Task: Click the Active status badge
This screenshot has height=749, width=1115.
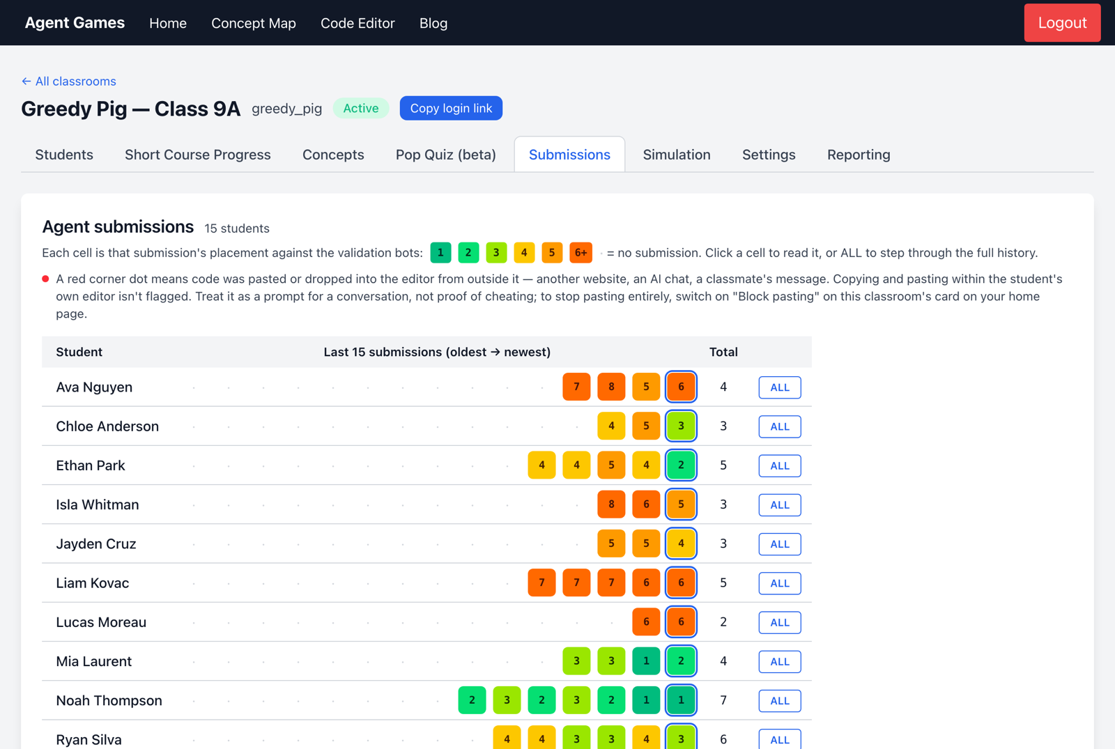Action: click(x=361, y=108)
